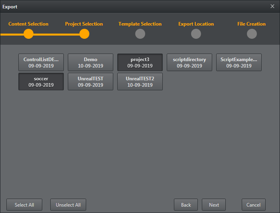Select the UnrealTEST project tile
Image resolution: width=280 pixels, height=213 pixels.
pyautogui.click(x=91, y=82)
